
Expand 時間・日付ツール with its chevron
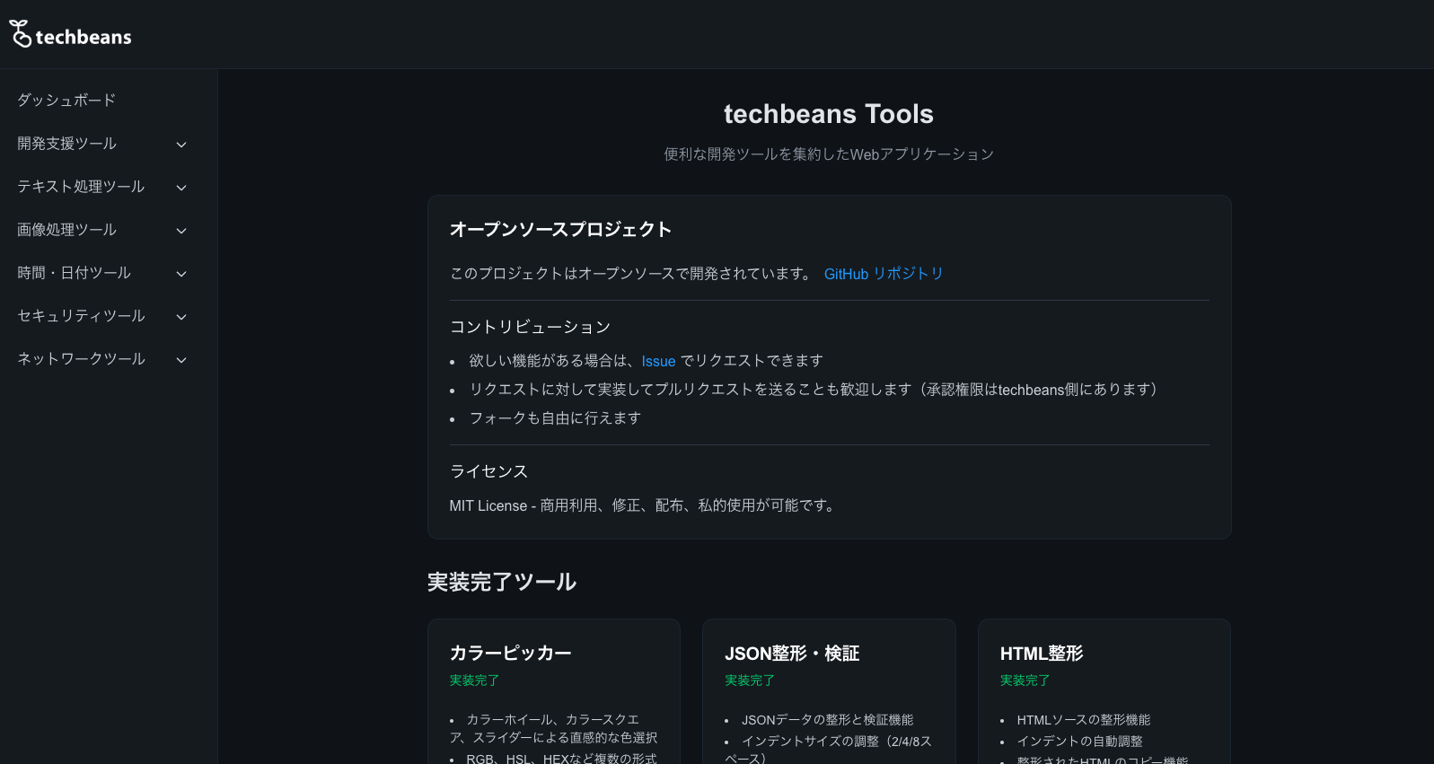point(181,274)
